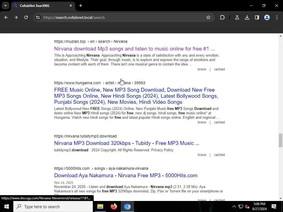The height and width of the screenshot is (212, 283).
Task: Open the network icon in system tray
Action: (241, 206)
